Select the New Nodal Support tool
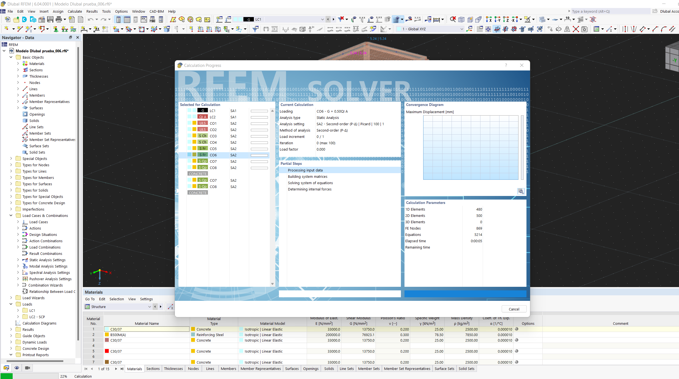 (x=56, y=29)
